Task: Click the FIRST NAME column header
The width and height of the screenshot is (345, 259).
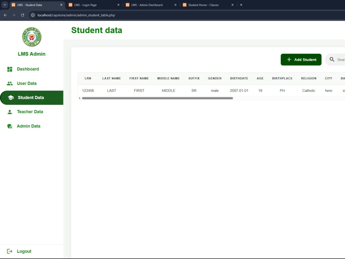Action: [139, 78]
